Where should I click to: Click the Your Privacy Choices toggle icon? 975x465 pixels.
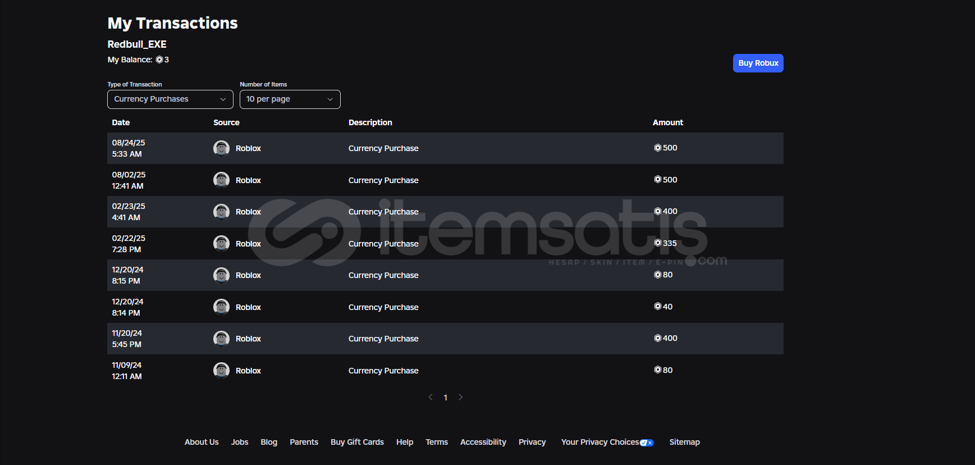[x=647, y=443]
